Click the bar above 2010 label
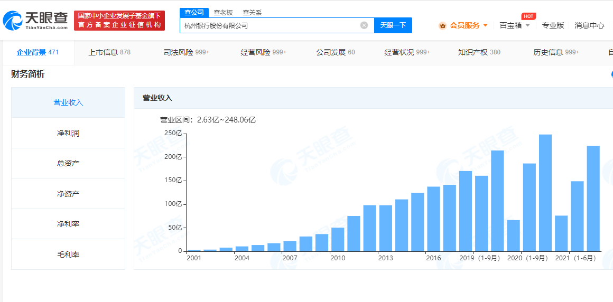Screen dimensions: 613x302 pos(338,240)
